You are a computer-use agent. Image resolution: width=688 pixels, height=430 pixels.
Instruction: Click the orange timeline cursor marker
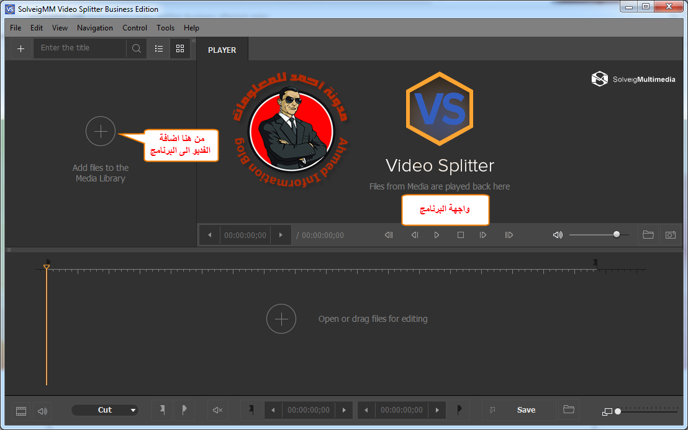click(47, 267)
